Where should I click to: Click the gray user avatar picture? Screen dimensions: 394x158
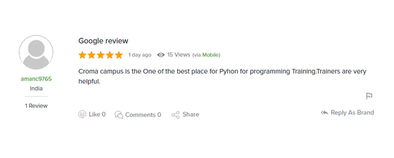point(36,52)
